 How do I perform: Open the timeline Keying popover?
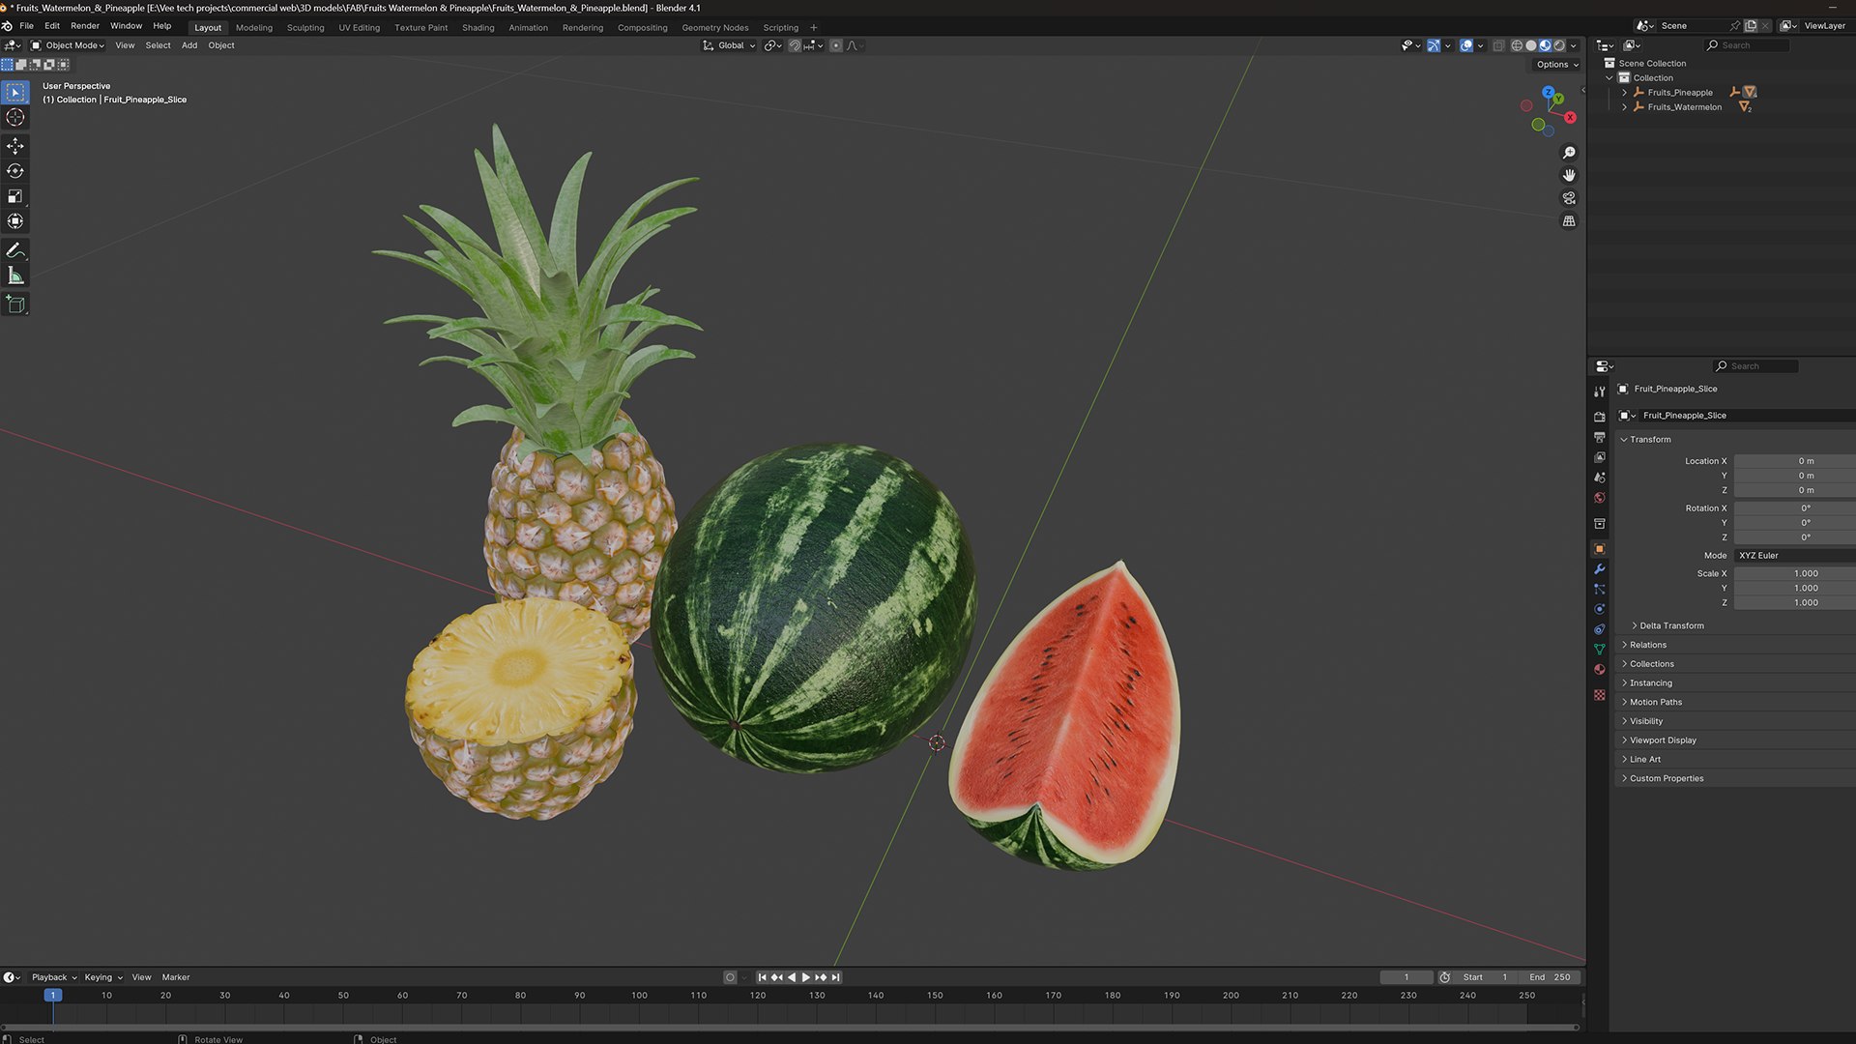click(x=103, y=977)
